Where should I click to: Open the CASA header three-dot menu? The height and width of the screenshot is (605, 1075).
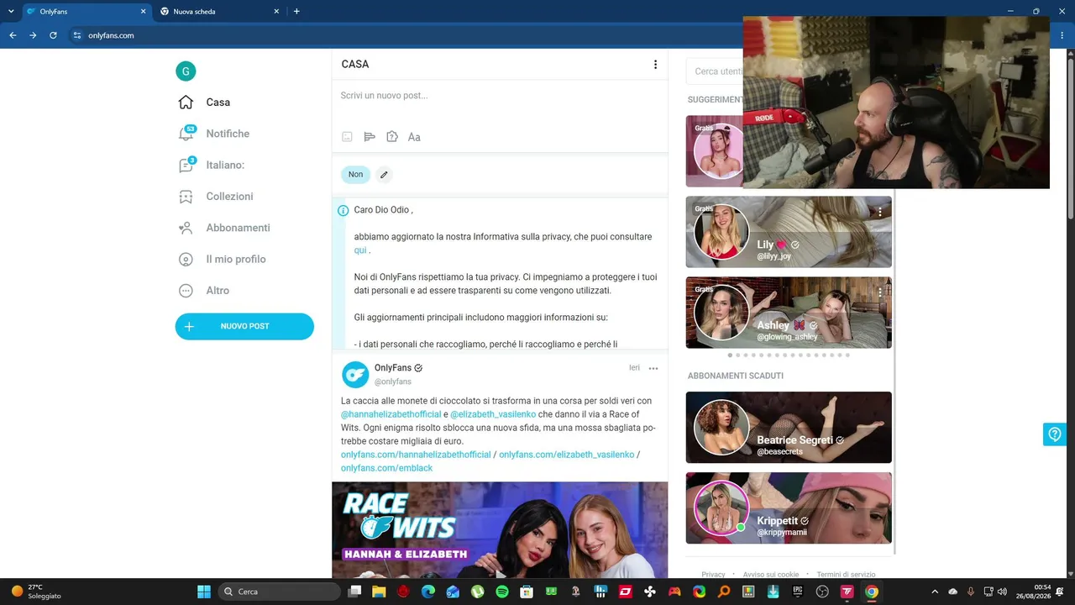pyautogui.click(x=655, y=65)
